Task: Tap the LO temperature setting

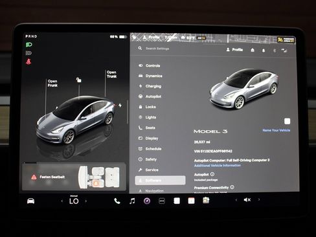Action: click(x=74, y=201)
